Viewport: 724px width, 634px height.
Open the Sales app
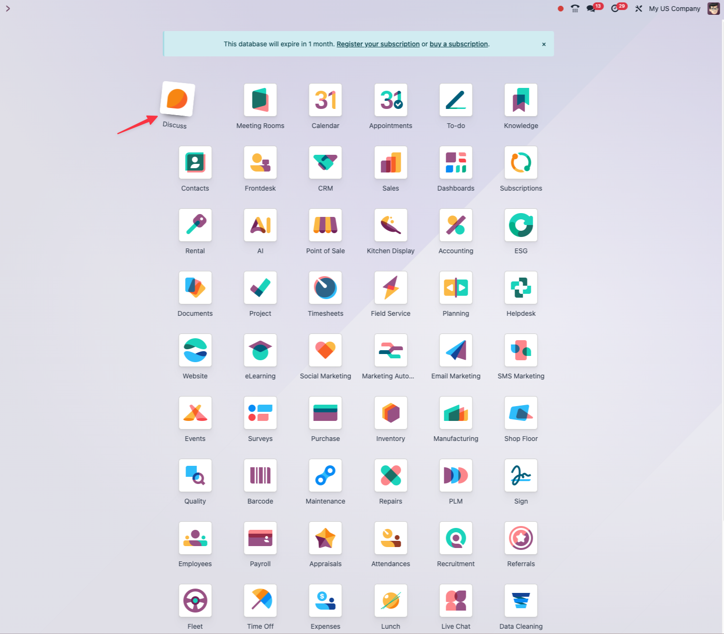click(391, 162)
